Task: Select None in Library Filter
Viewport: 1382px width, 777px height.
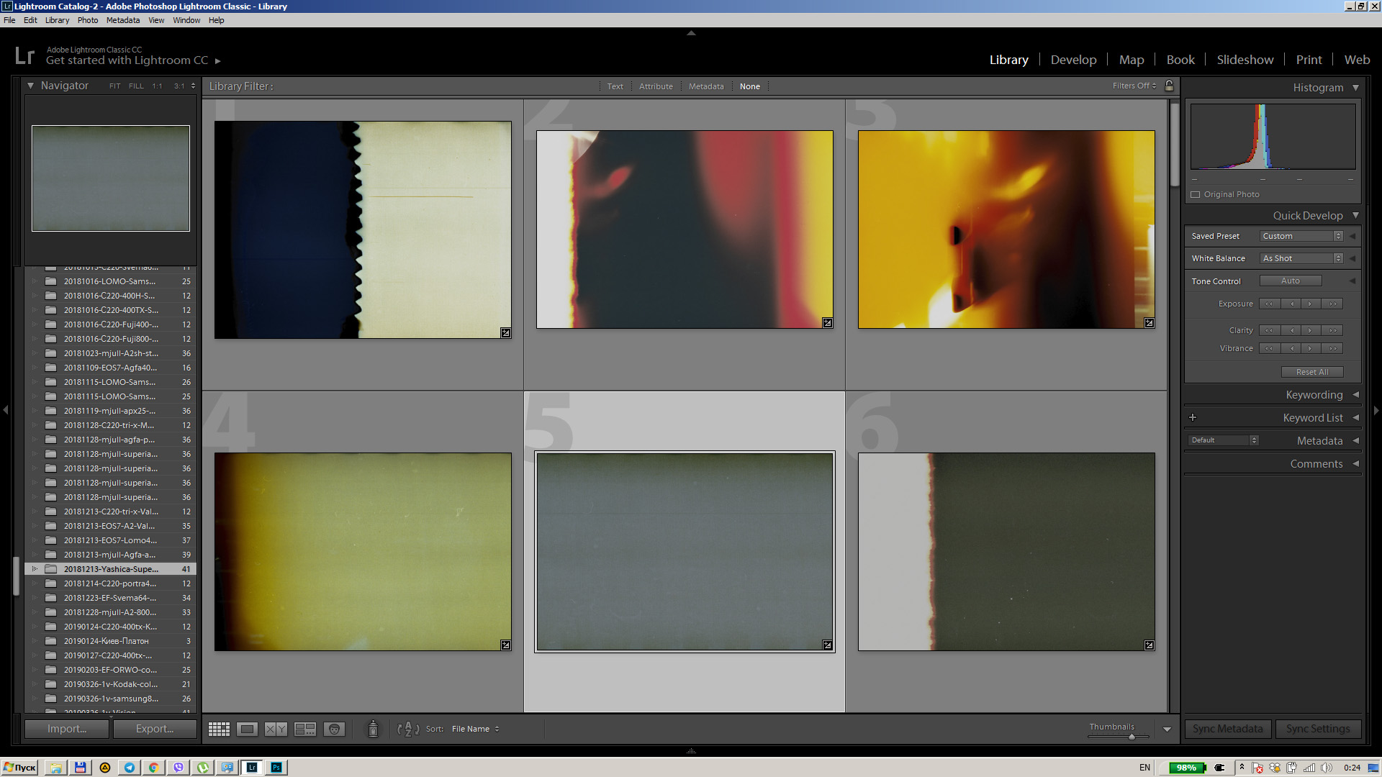Action: point(749,86)
